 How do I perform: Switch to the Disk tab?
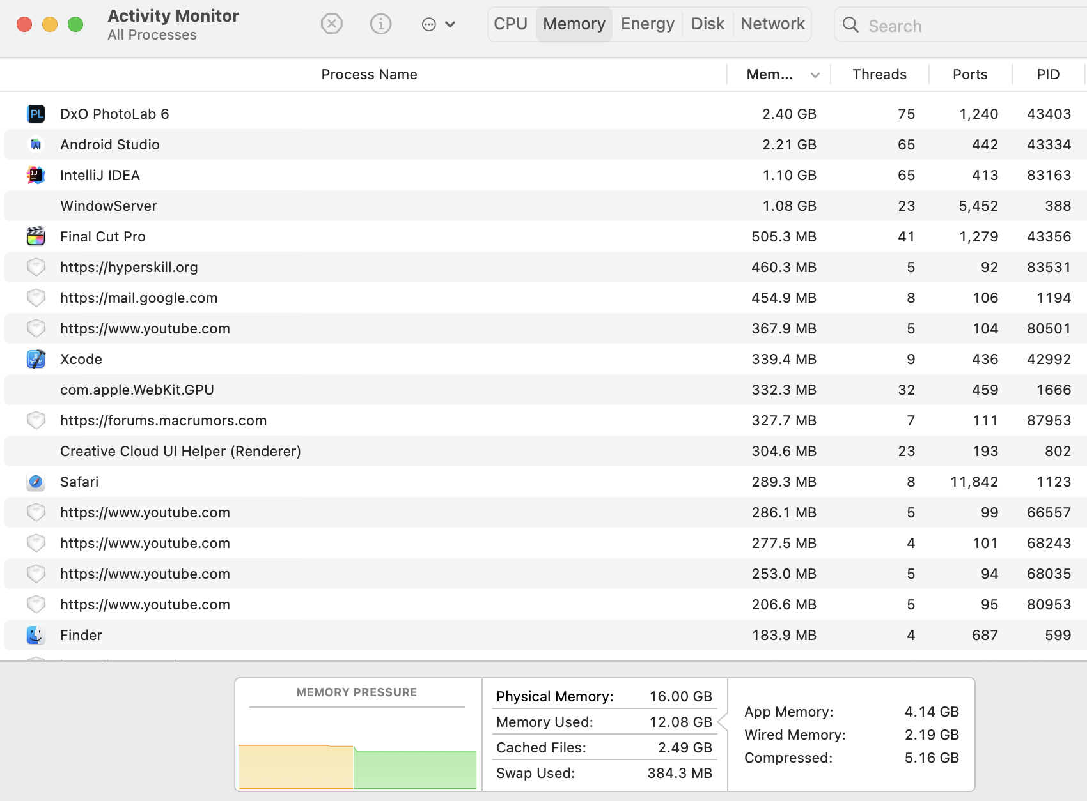[708, 24]
